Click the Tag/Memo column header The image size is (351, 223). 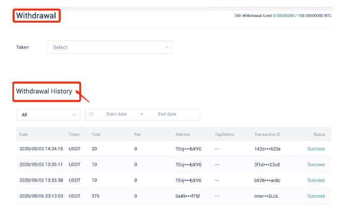point(224,135)
